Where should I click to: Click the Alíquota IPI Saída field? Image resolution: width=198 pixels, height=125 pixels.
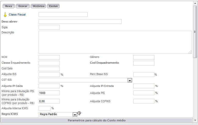tap(49, 86)
